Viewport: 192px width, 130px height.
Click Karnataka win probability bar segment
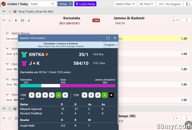pyautogui.click(x=31, y=86)
